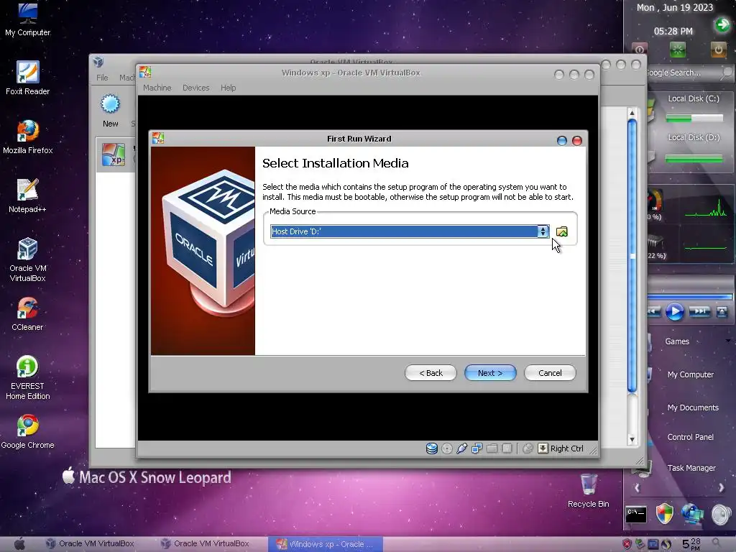Click the USB devices status icon

tap(462, 448)
